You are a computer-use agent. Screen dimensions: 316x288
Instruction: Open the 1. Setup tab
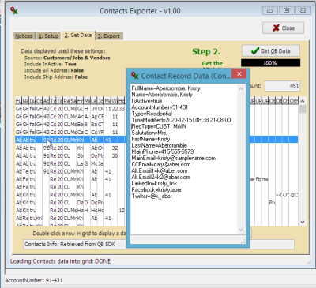point(49,36)
